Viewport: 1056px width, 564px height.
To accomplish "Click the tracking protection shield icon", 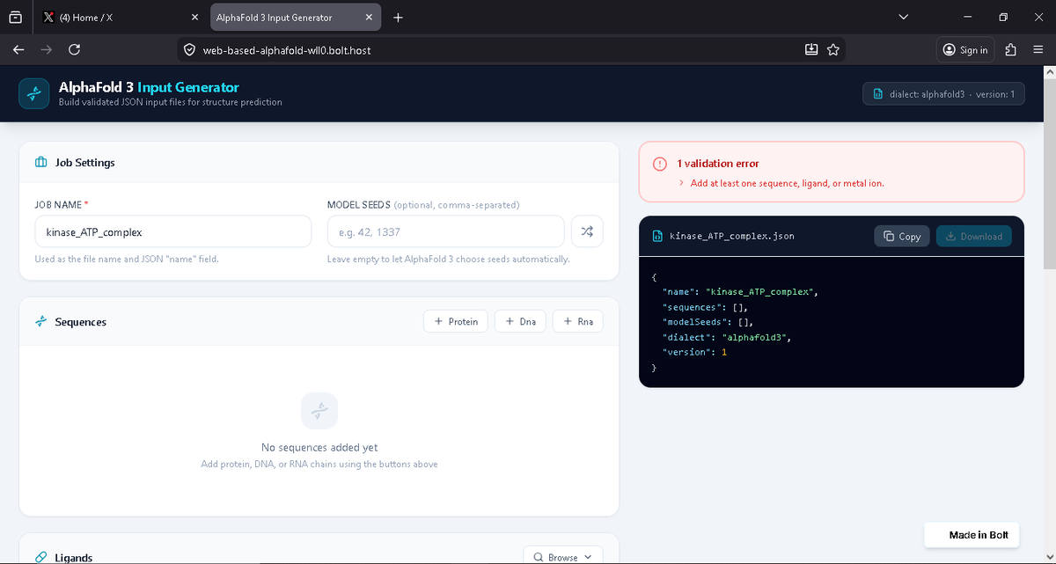I will click(x=188, y=50).
